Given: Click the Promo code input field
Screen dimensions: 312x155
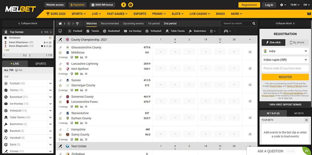Looking at the screenshot, I should 285,68.
